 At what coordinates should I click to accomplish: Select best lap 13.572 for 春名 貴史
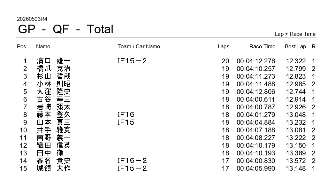pos(296,161)
